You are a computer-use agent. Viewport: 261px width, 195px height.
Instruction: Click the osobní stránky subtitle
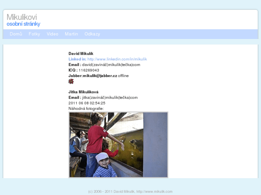pos(23,24)
